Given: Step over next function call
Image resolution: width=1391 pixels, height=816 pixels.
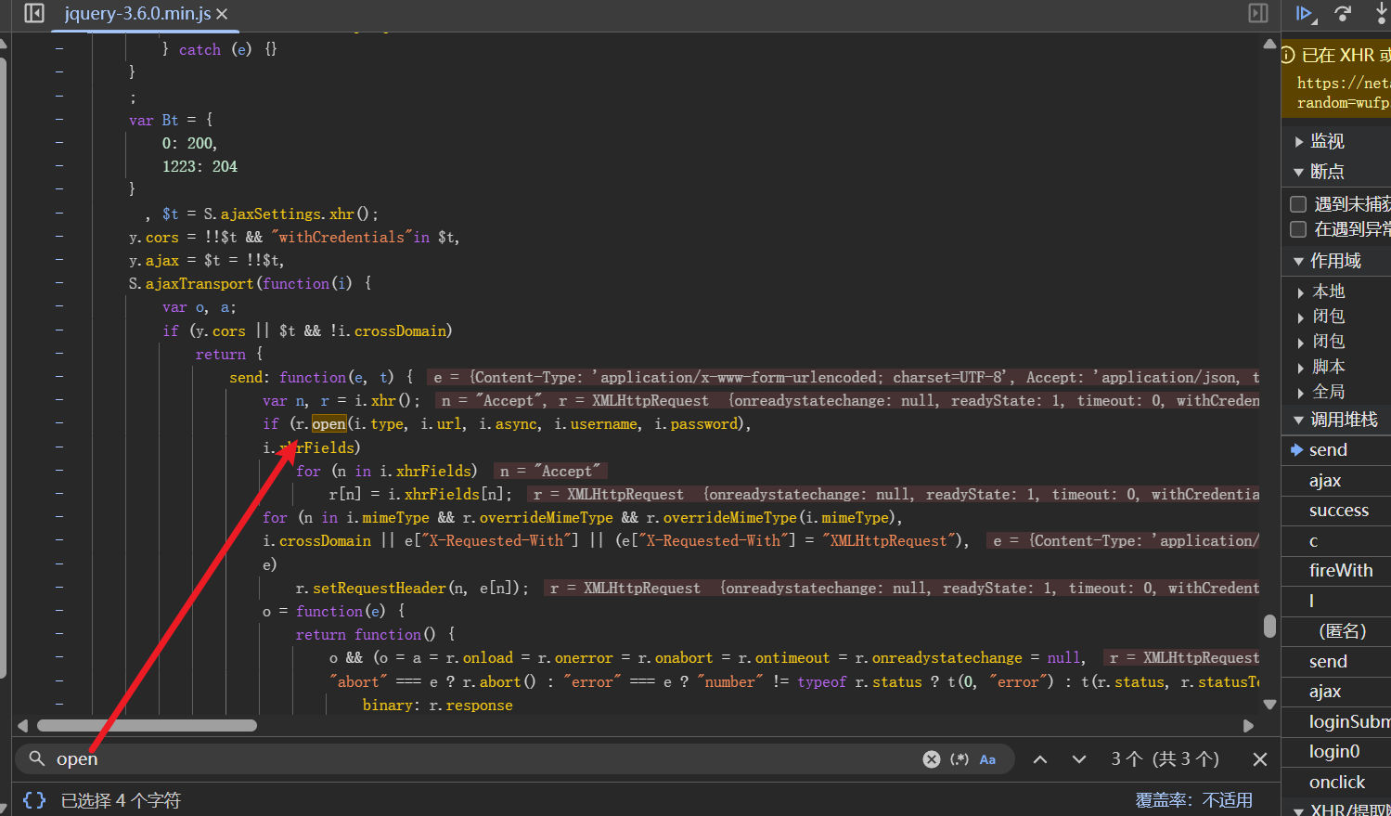Looking at the screenshot, I should (x=1343, y=14).
